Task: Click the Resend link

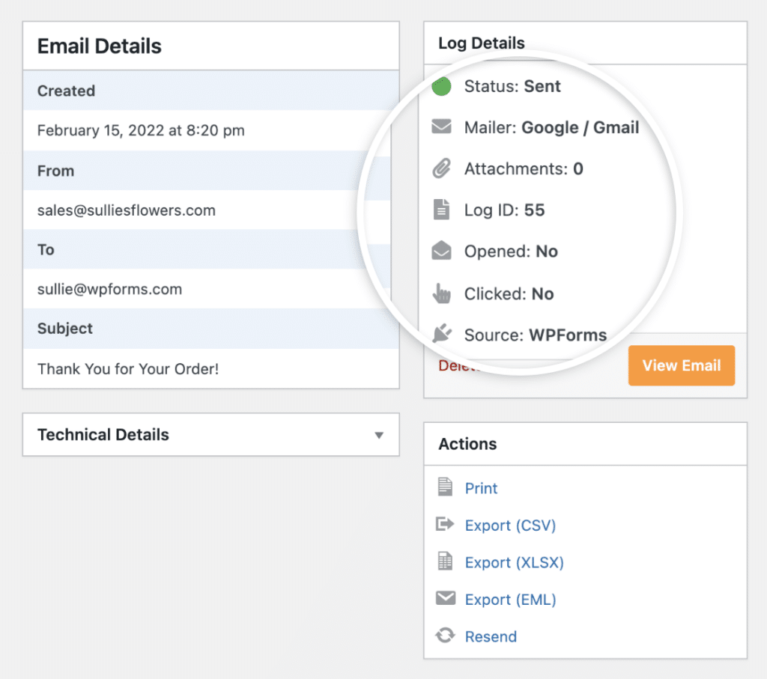Action: tap(491, 636)
